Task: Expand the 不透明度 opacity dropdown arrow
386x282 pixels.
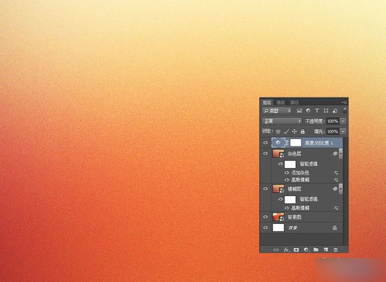Action: click(343, 121)
